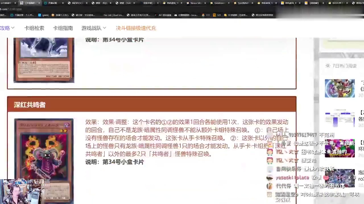The image size is (364, 204).
Task: Click the 图文故事高质搜索 bookmark globe icon
Action: pos(253,15)
